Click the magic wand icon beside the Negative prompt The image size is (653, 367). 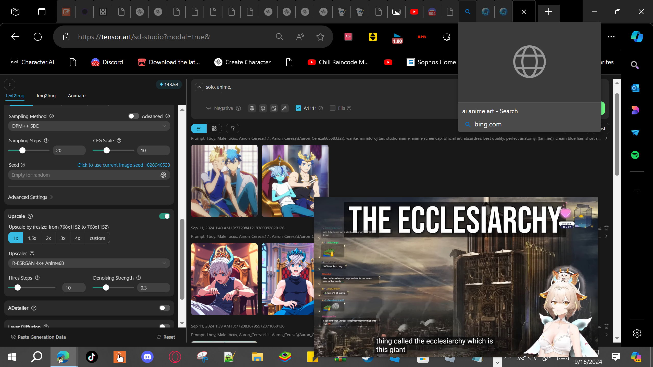pos(284,108)
